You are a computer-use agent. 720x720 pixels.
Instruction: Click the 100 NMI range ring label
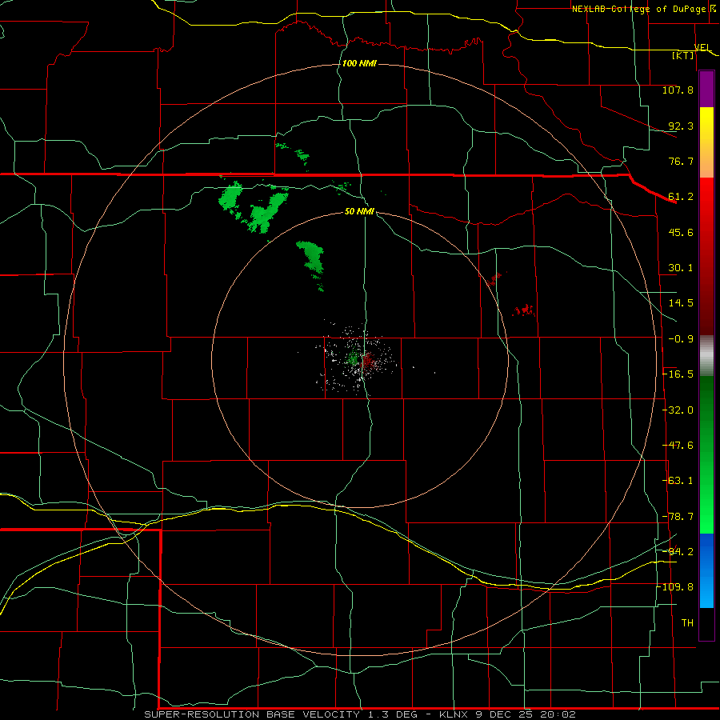(359, 63)
